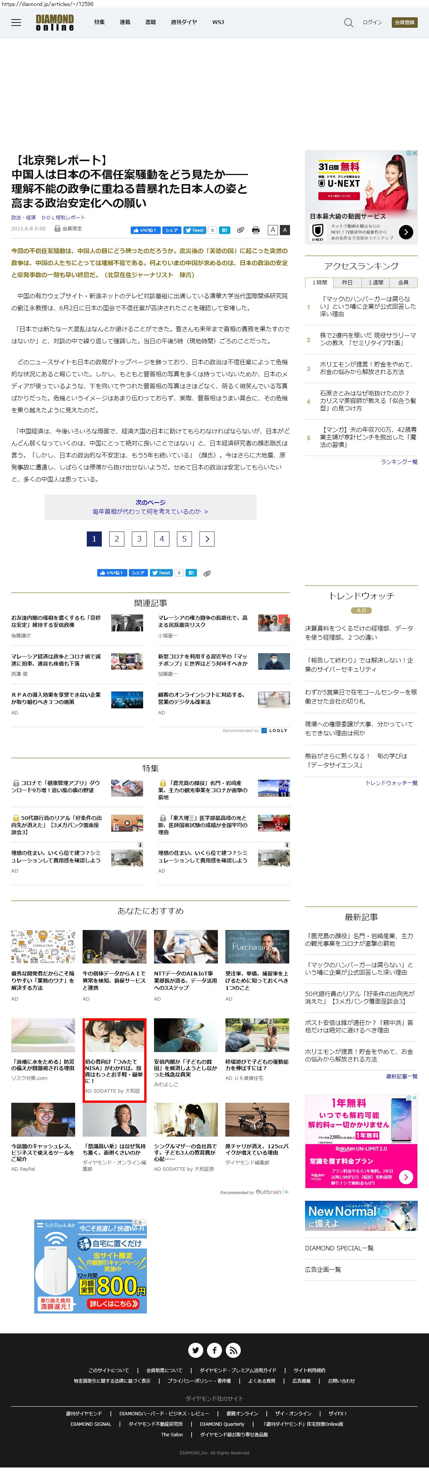Open the 特集 menu in top navigation
Viewport: 429px width, 1475px height.
point(99,22)
